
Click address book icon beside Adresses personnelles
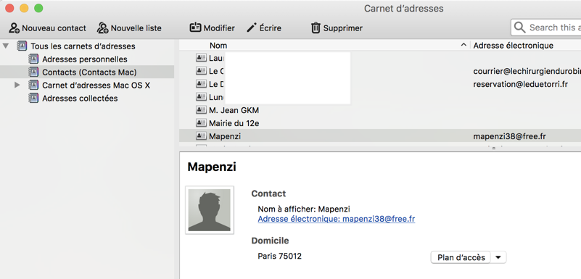[x=33, y=59]
